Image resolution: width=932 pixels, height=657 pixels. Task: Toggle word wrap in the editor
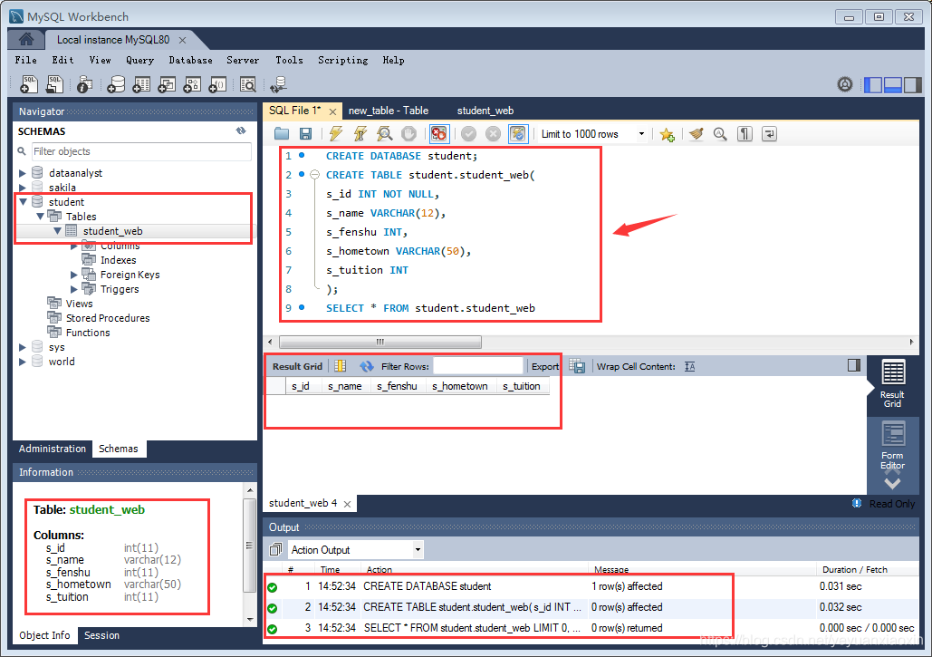pyautogui.click(x=769, y=134)
